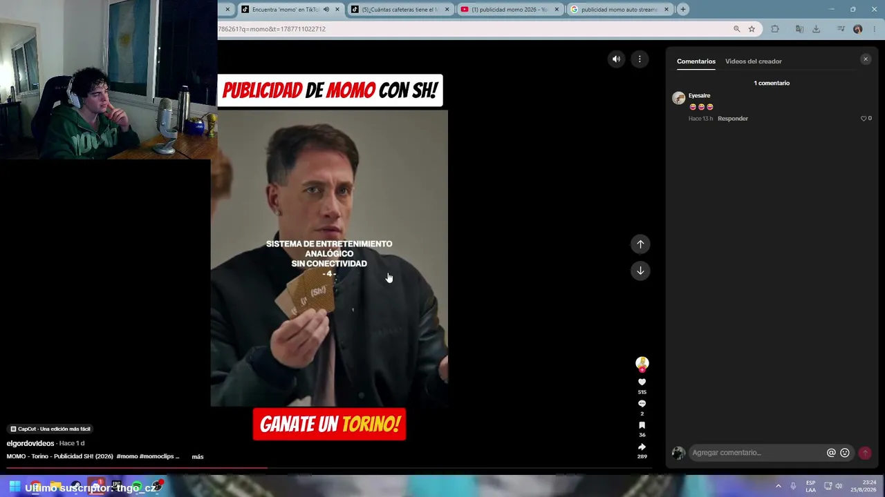Viewport: 885px width, 497px height.
Task: Send the comment with red arrow button
Action: pos(864,453)
